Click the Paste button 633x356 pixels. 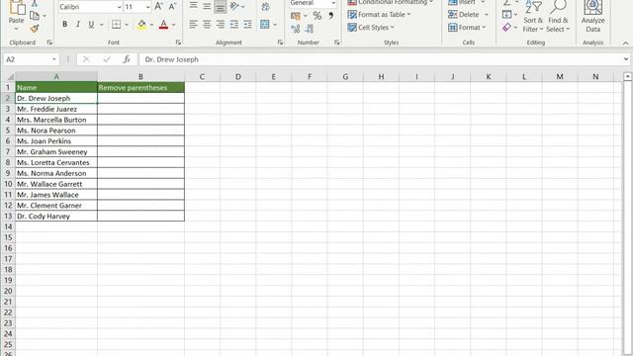[16, 16]
